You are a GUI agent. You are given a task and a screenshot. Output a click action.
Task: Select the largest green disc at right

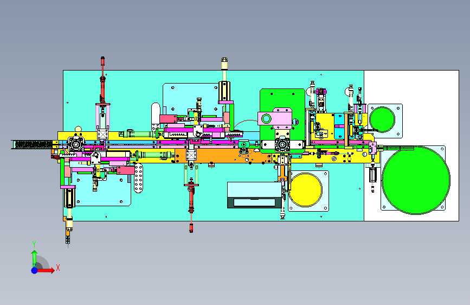tap(416, 180)
